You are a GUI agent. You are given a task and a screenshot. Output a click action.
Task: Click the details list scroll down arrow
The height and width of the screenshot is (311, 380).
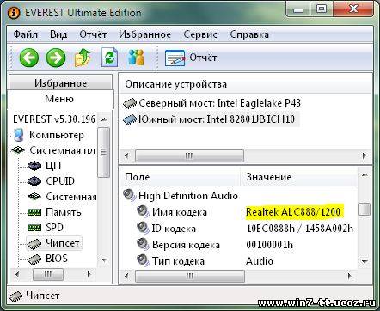pos(365,261)
